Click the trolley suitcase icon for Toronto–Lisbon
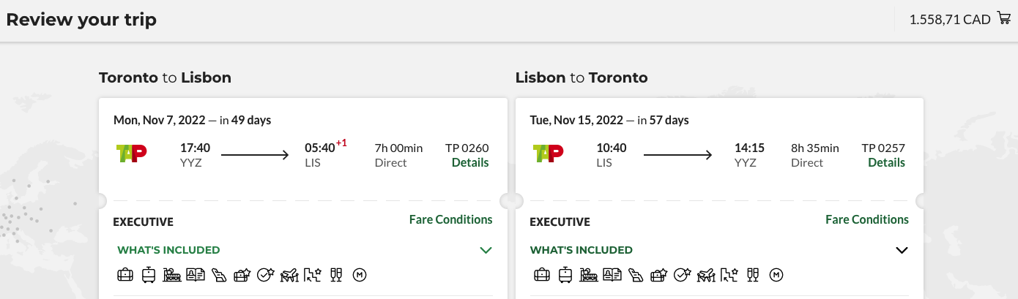1018x299 pixels. pos(149,276)
